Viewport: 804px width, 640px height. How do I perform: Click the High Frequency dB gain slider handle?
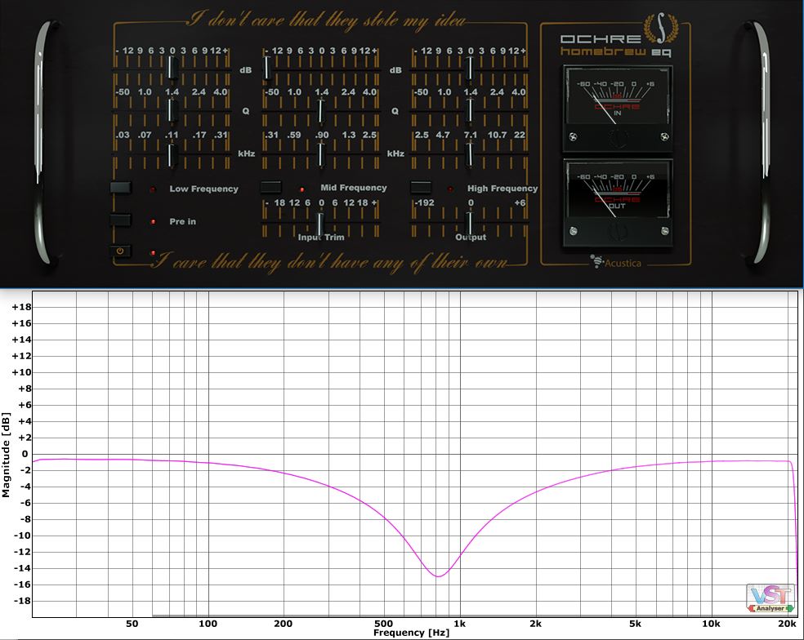[469, 68]
